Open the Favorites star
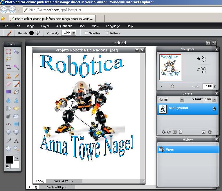Viewport: 222px width, 191px height. tap(3, 18)
